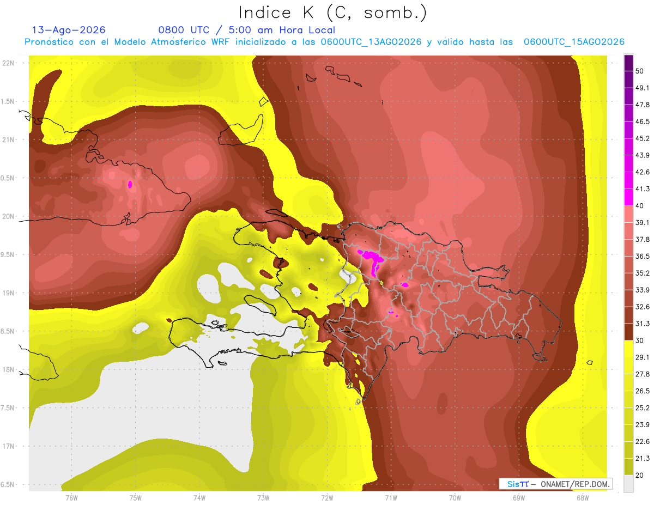Click the "17N" latitude label

[9, 446]
